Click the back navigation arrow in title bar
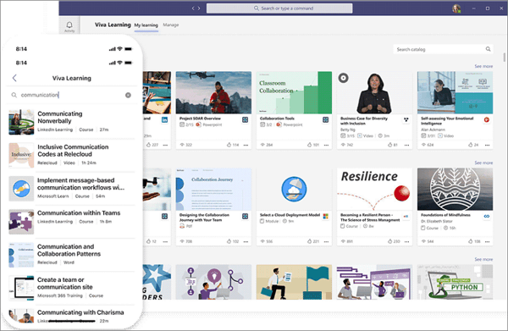Screen dimensions: 508x331 pyautogui.click(x=193, y=8)
